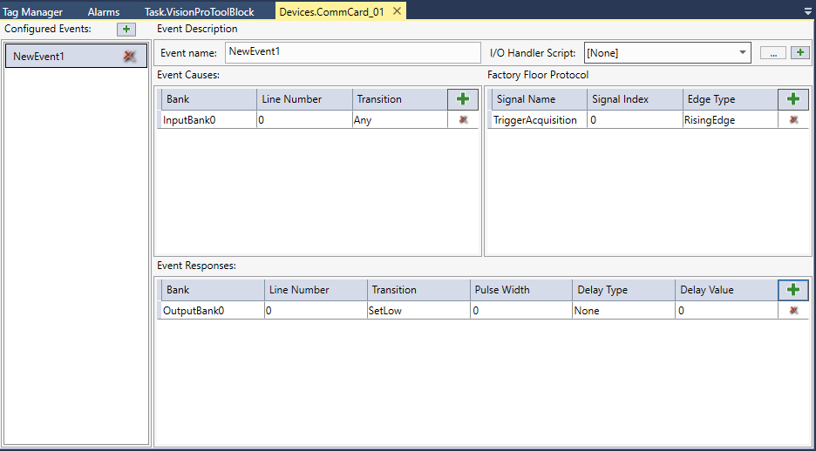Add a new configured event
Viewport: 816px width, 451px height.
(126, 30)
